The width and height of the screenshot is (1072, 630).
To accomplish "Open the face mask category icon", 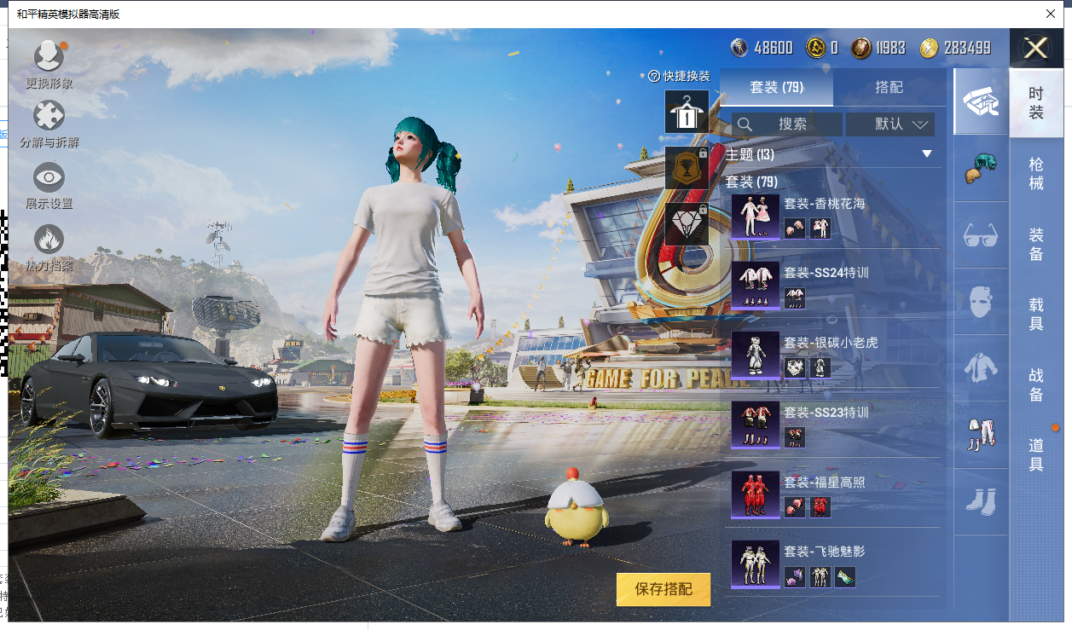I will [x=981, y=301].
